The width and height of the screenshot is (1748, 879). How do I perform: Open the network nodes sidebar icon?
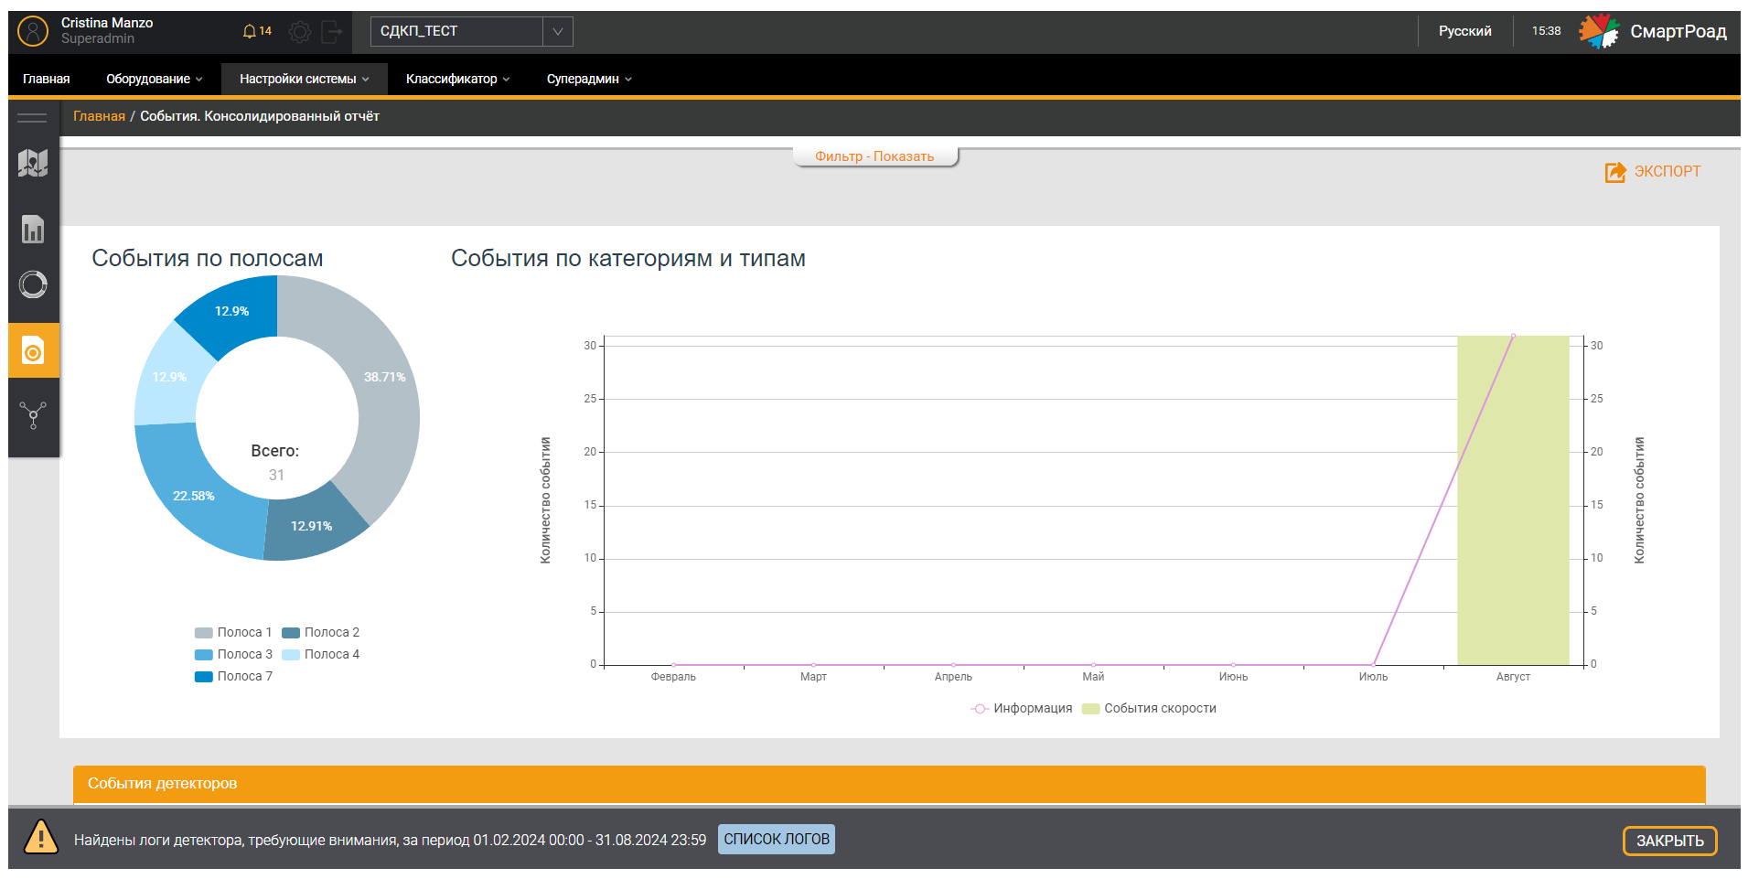click(x=33, y=415)
